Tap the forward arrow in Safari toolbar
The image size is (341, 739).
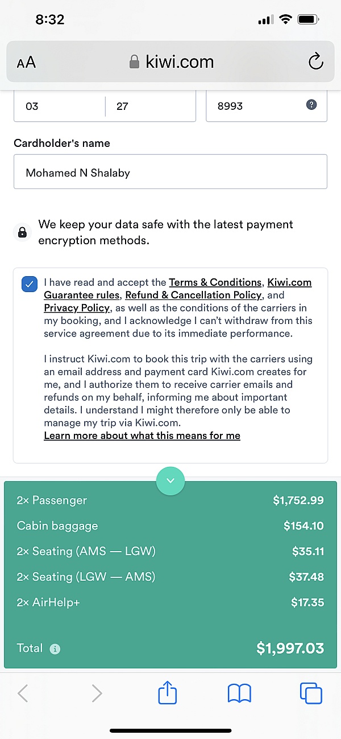pyautogui.click(x=97, y=693)
